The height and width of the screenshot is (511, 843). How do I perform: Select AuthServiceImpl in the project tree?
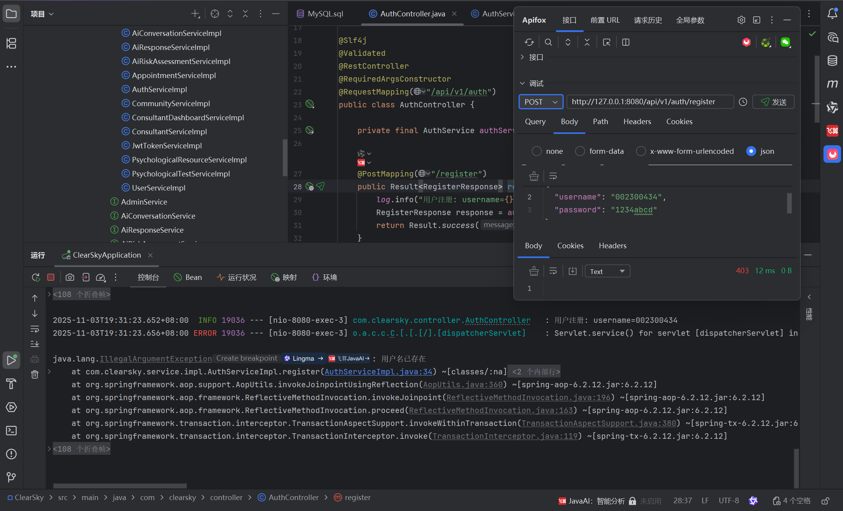coord(159,89)
